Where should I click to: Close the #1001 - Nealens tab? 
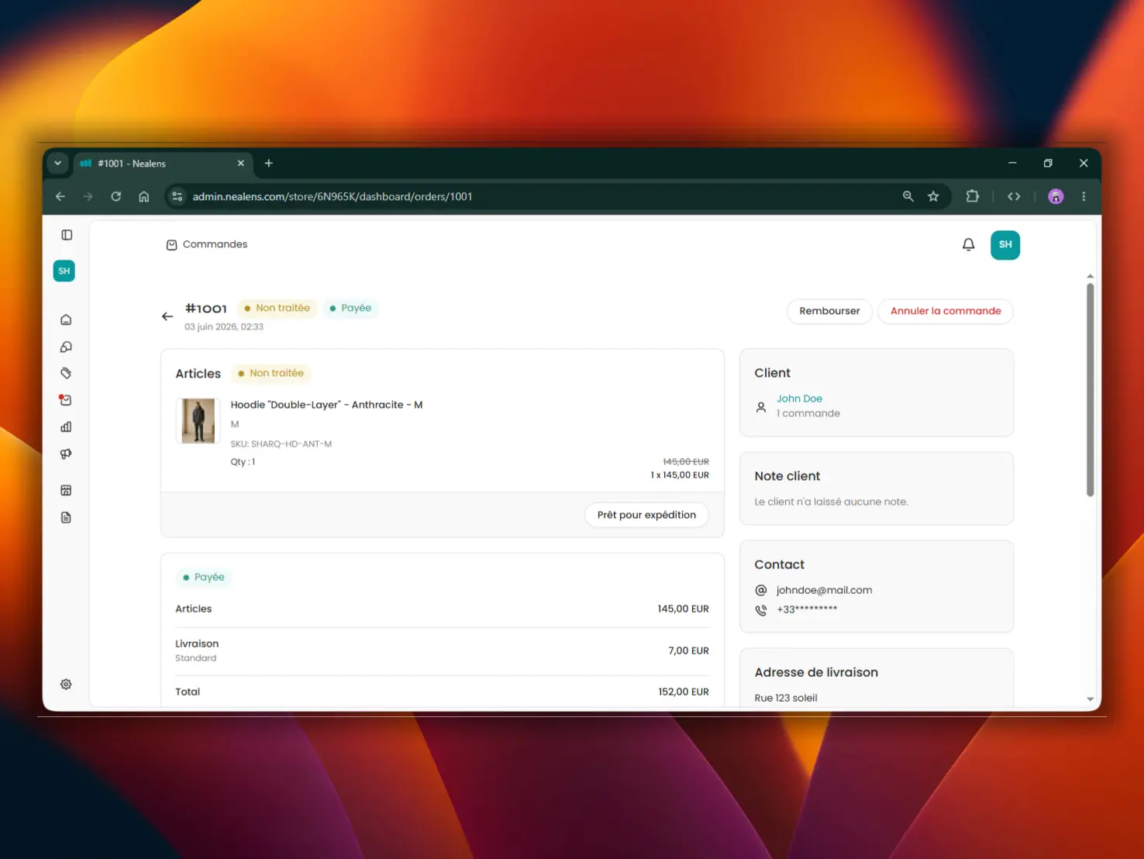240,164
